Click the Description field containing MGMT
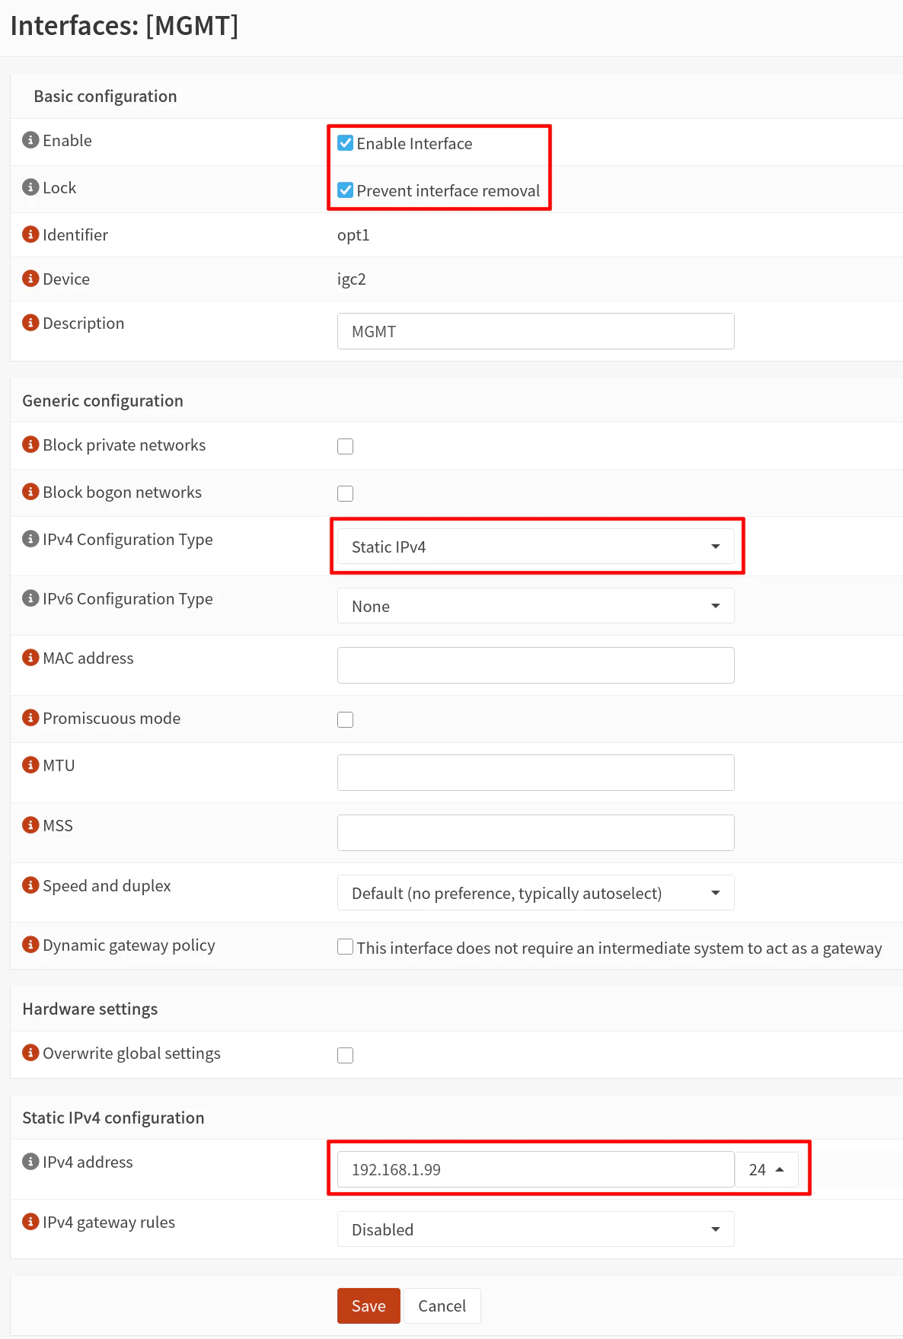 [x=536, y=331]
